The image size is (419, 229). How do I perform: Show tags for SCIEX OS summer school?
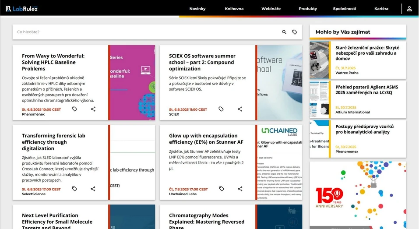(221, 109)
